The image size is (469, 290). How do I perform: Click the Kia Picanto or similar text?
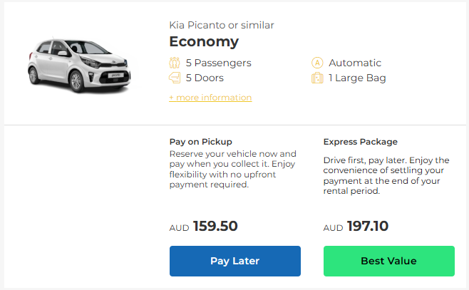coord(222,25)
